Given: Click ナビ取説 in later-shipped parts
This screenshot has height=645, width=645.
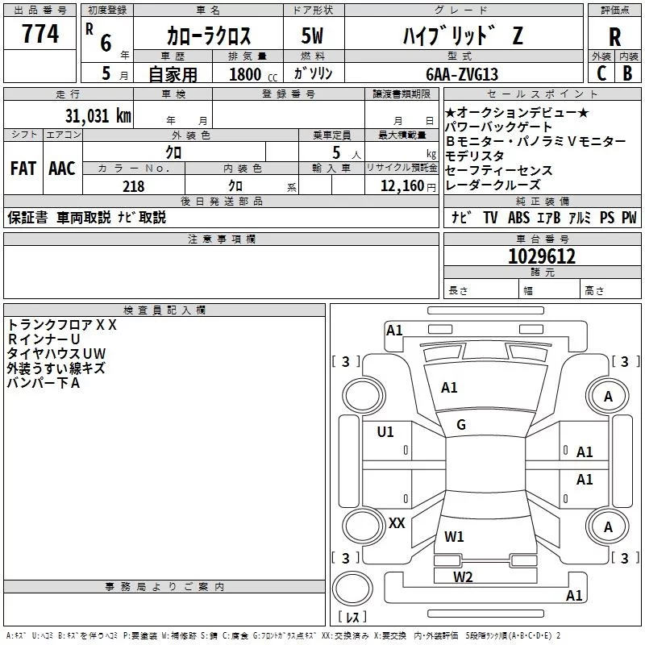Looking at the screenshot, I should click(142, 217).
